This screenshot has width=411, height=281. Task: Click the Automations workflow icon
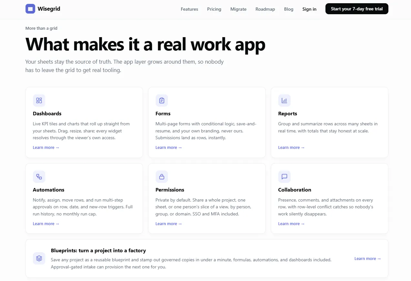(39, 177)
